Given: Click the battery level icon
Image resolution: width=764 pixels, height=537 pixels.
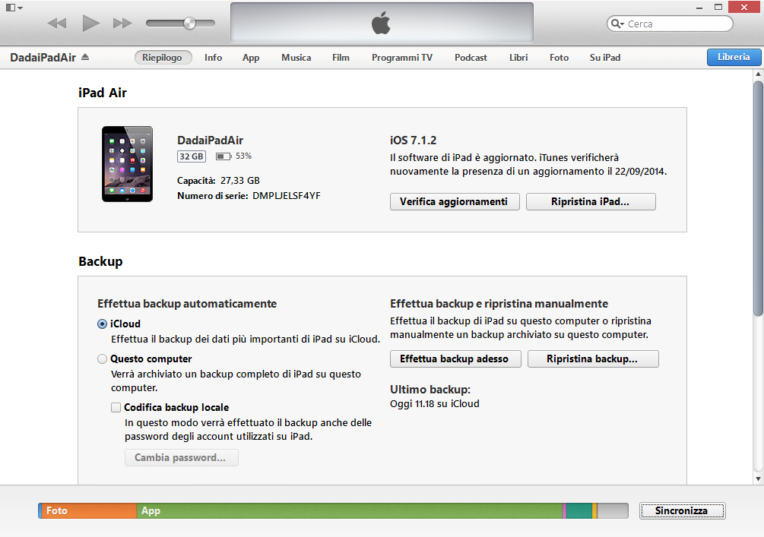Looking at the screenshot, I should click(x=223, y=156).
